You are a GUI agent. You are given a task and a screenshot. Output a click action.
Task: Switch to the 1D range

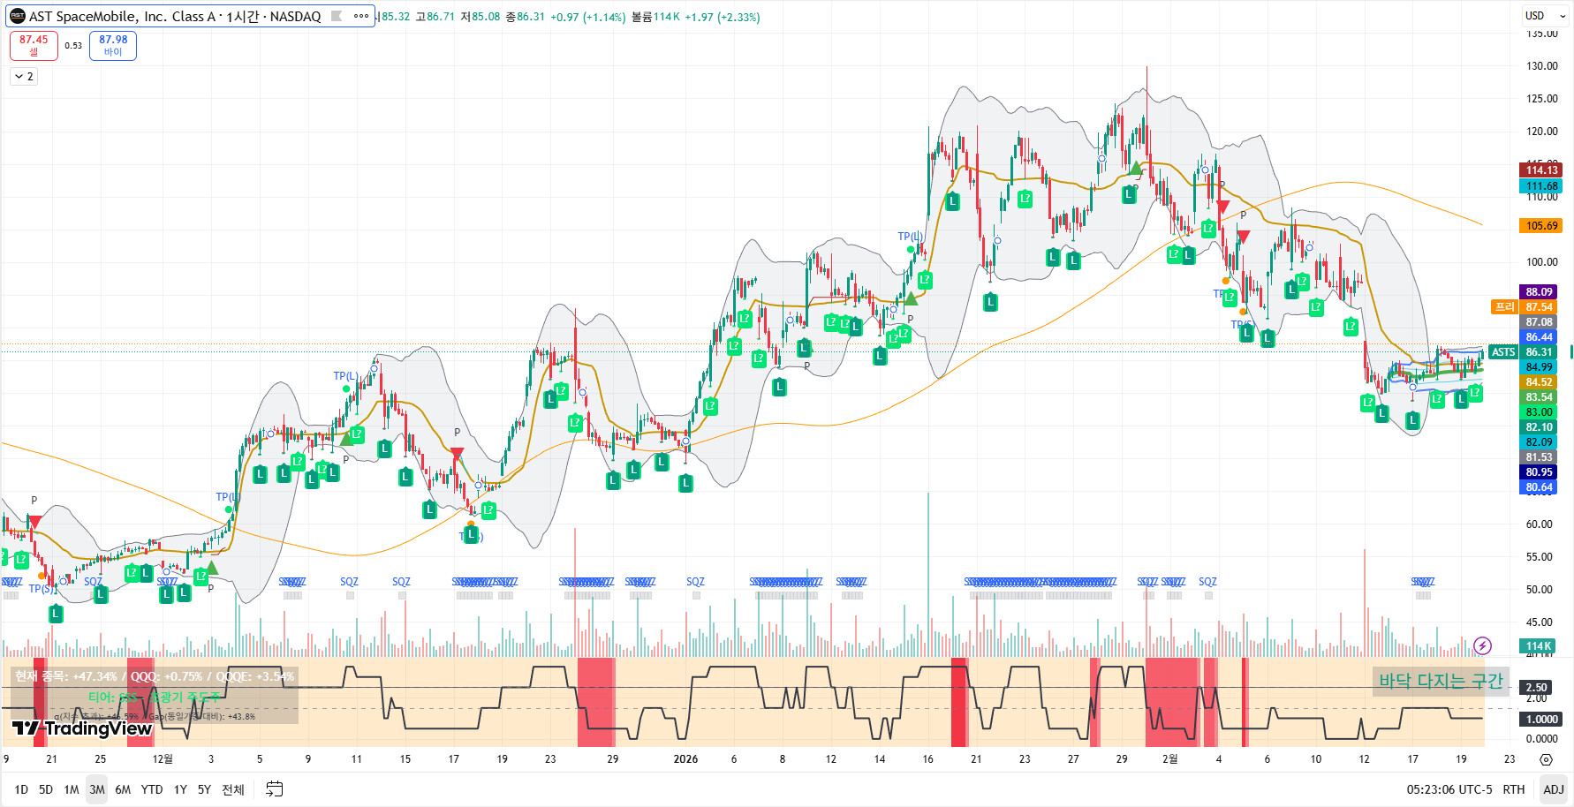21,789
